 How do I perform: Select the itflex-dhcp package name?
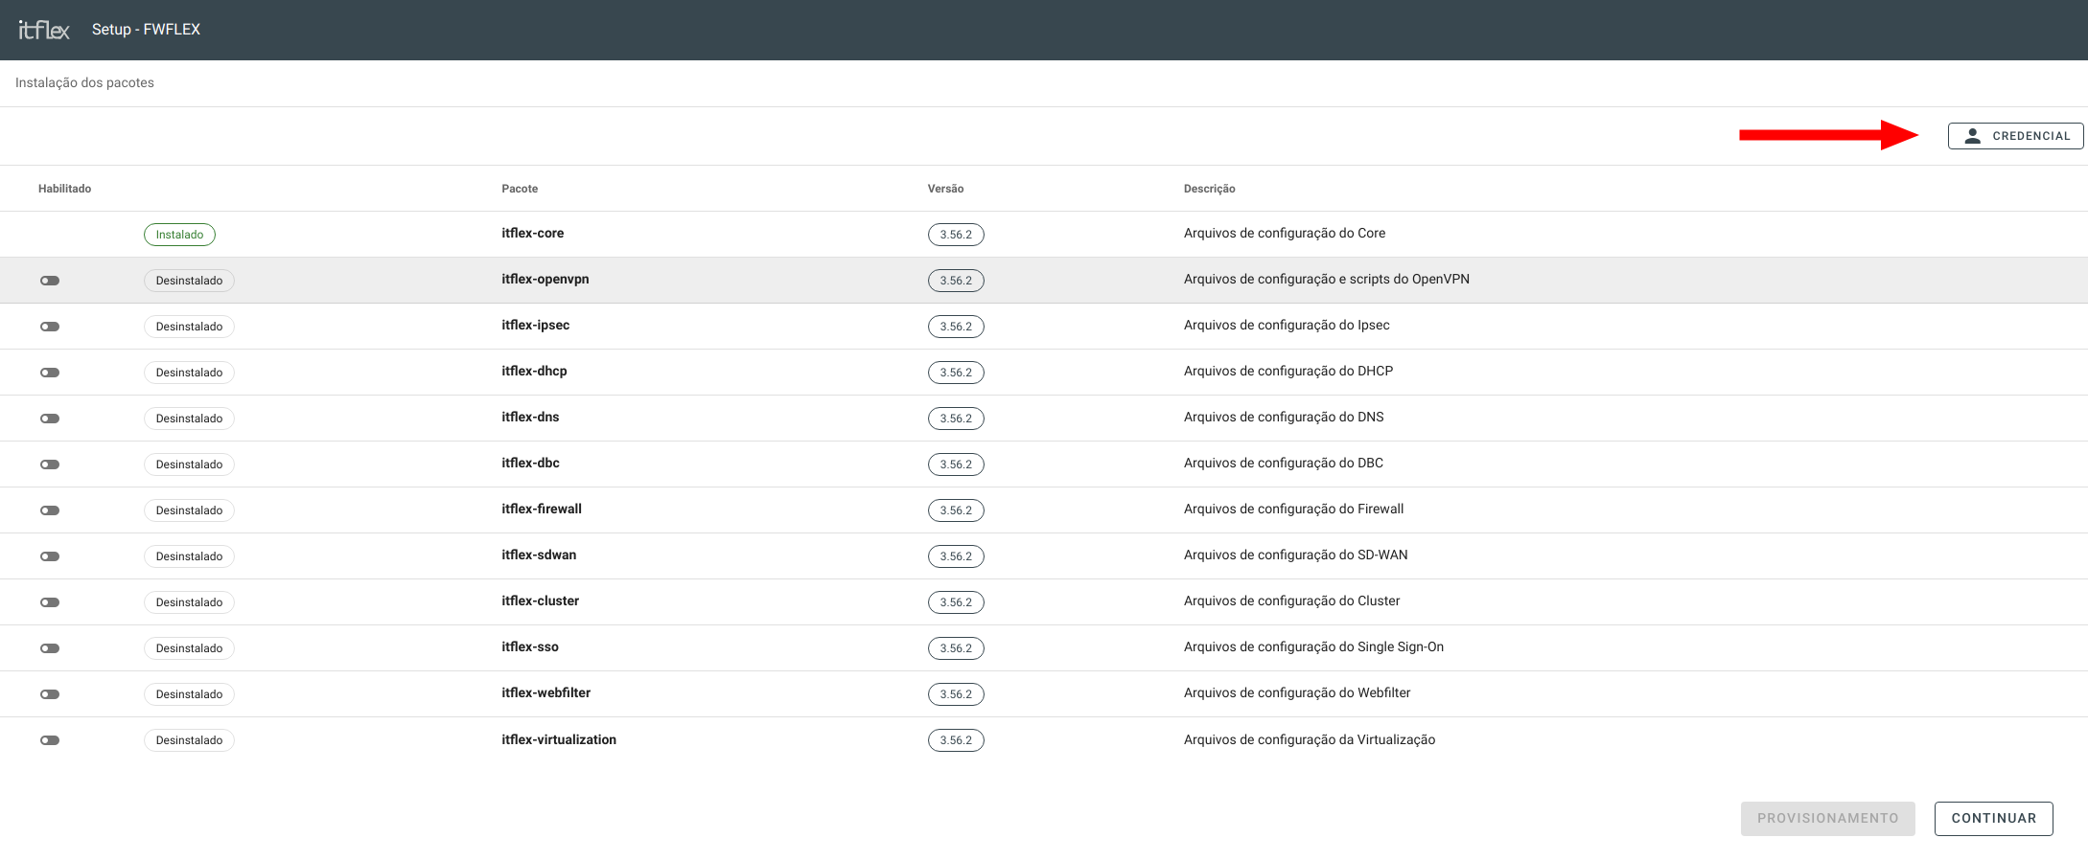(534, 371)
